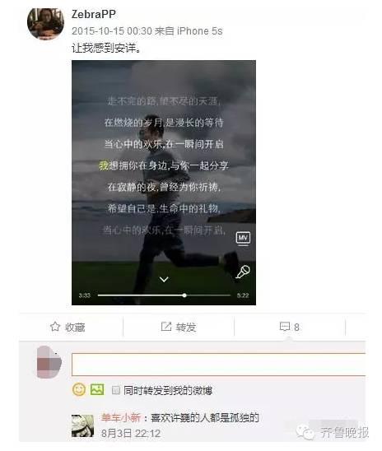The height and width of the screenshot is (451, 382).
Task: Click the 转发 repost button
Action: tap(179, 327)
